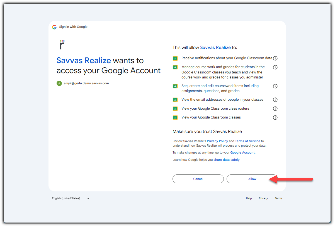This screenshot has height=227, width=335.
Task: Show info for View email addresses permission
Action: click(275, 100)
